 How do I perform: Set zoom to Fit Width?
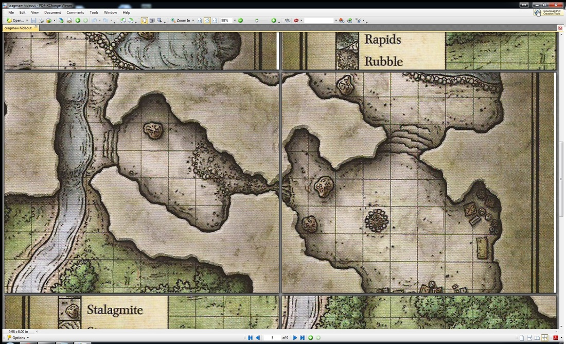pyautogui.click(x=215, y=21)
